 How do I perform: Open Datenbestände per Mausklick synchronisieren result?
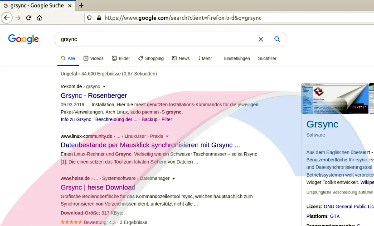(150, 145)
